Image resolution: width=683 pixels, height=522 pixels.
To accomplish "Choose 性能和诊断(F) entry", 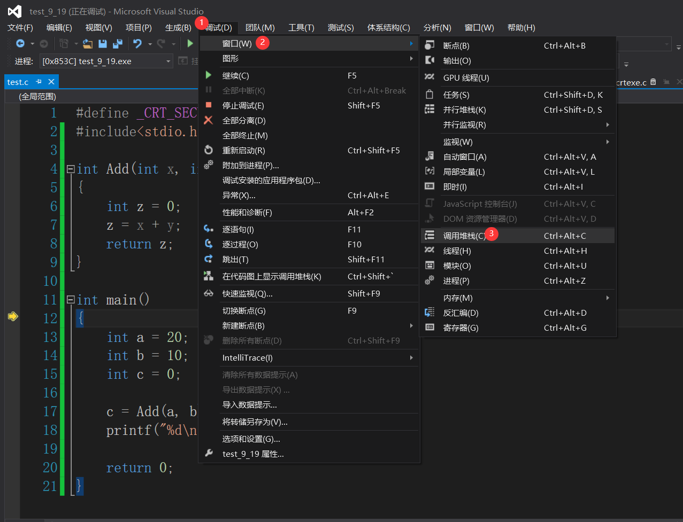I will pyautogui.click(x=309, y=212).
